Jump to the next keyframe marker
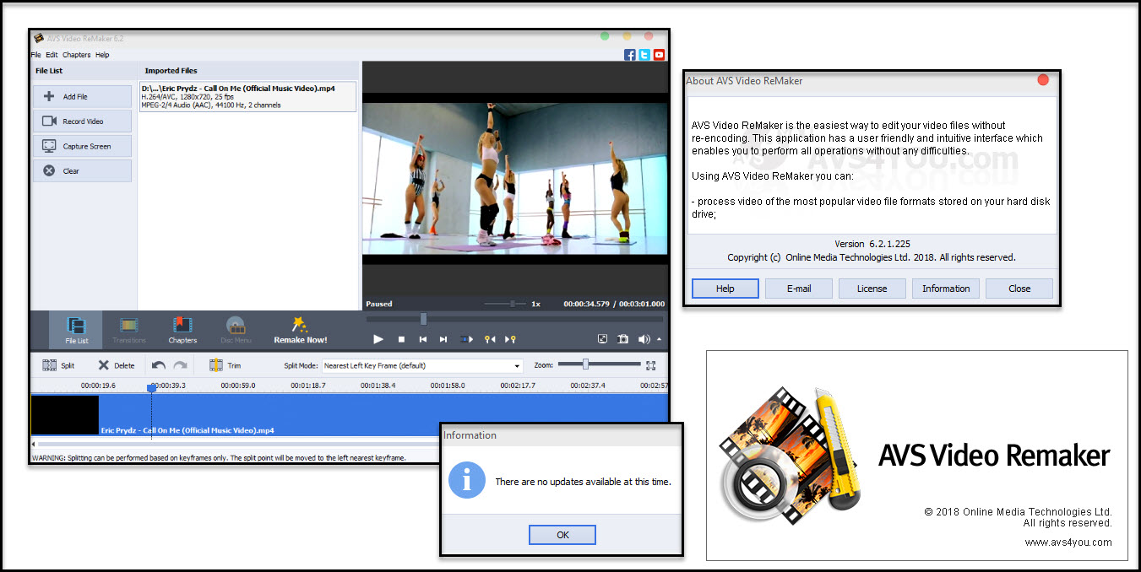Screen dimensions: 1141x572 pos(510,339)
